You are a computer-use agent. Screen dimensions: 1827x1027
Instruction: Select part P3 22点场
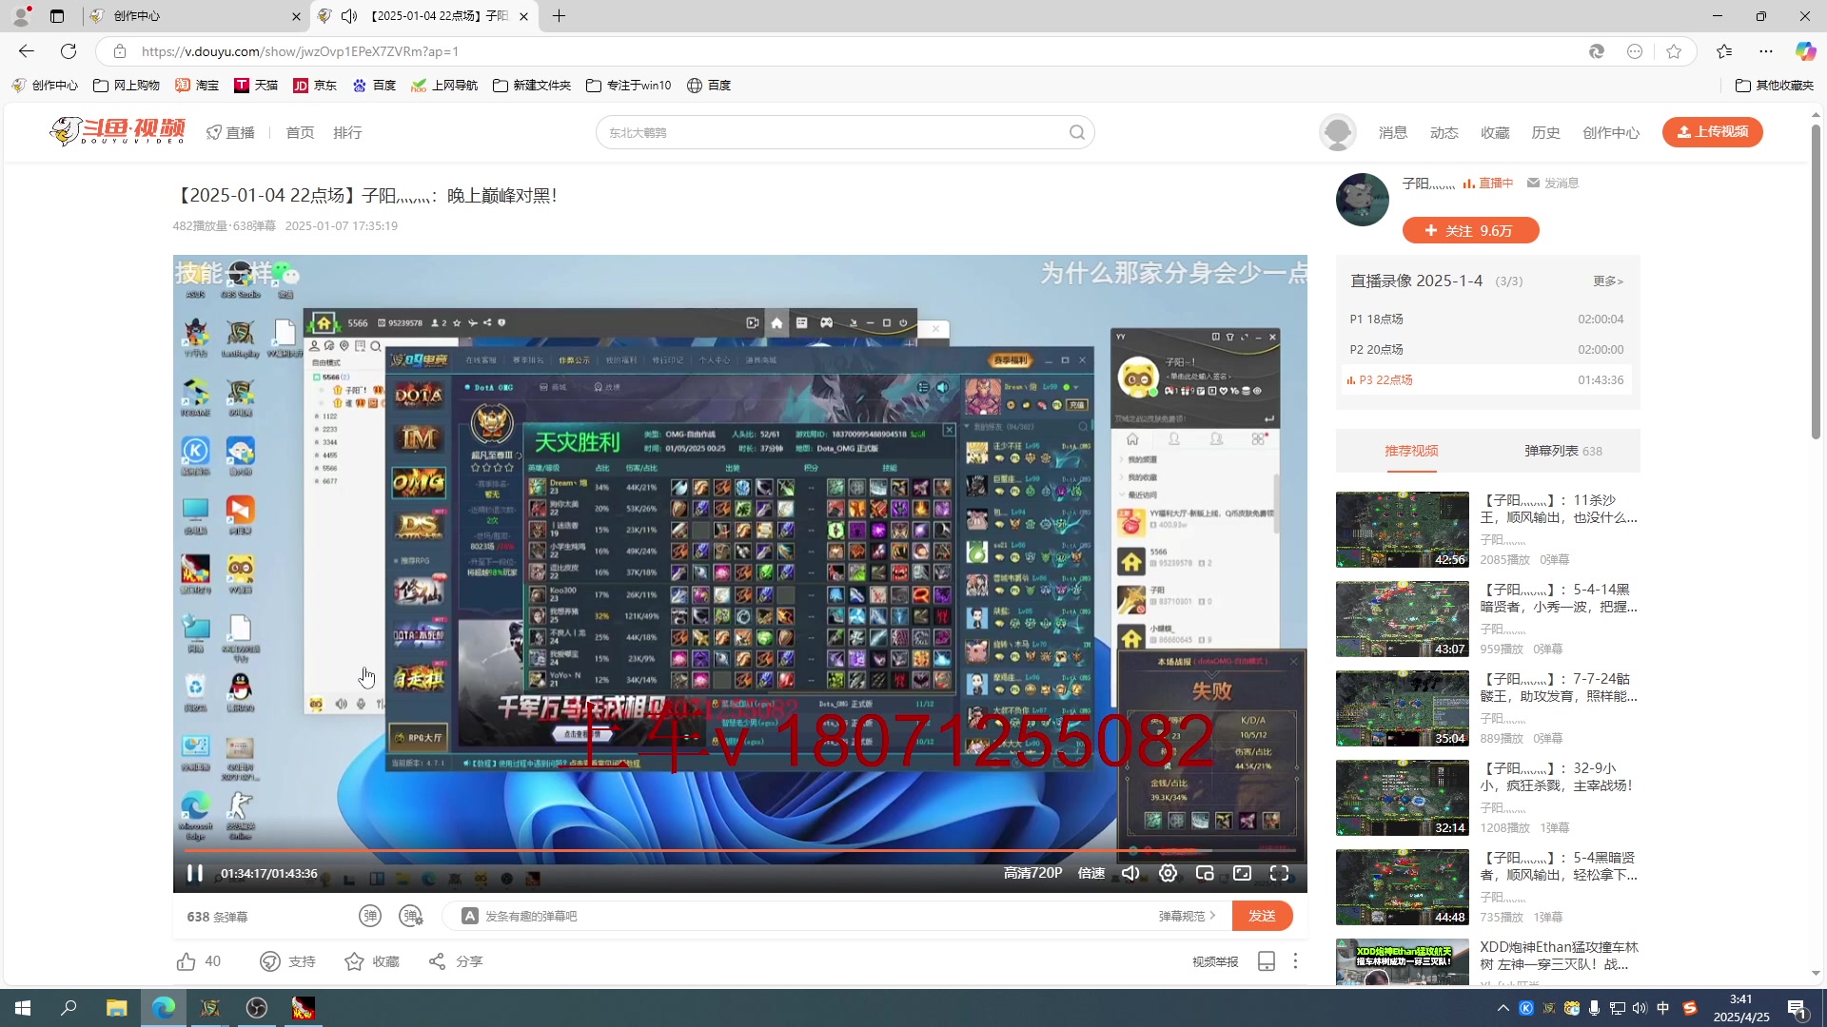coord(1486,379)
